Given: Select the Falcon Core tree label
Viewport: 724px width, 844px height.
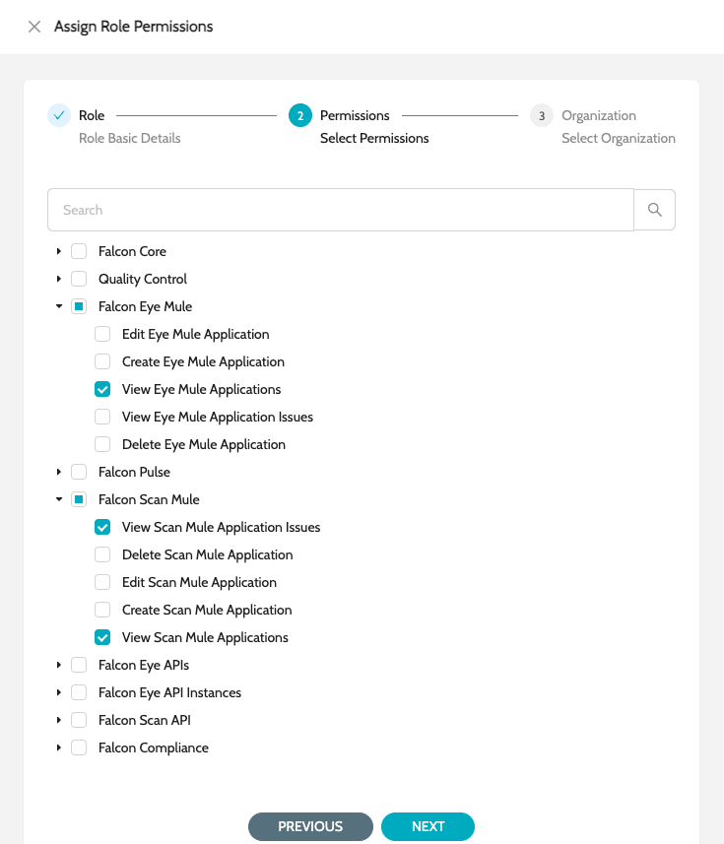Looking at the screenshot, I should (x=132, y=251).
